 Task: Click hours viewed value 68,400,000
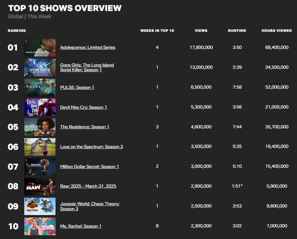point(277,47)
